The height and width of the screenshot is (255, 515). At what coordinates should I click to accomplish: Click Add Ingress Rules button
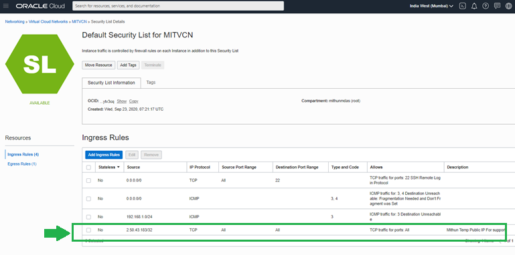(x=104, y=155)
